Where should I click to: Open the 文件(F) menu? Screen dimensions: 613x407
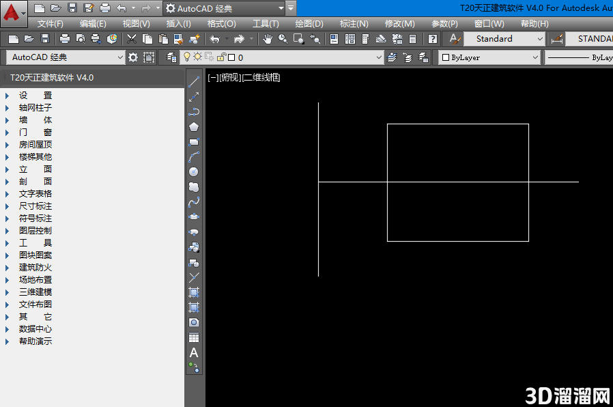coord(50,24)
